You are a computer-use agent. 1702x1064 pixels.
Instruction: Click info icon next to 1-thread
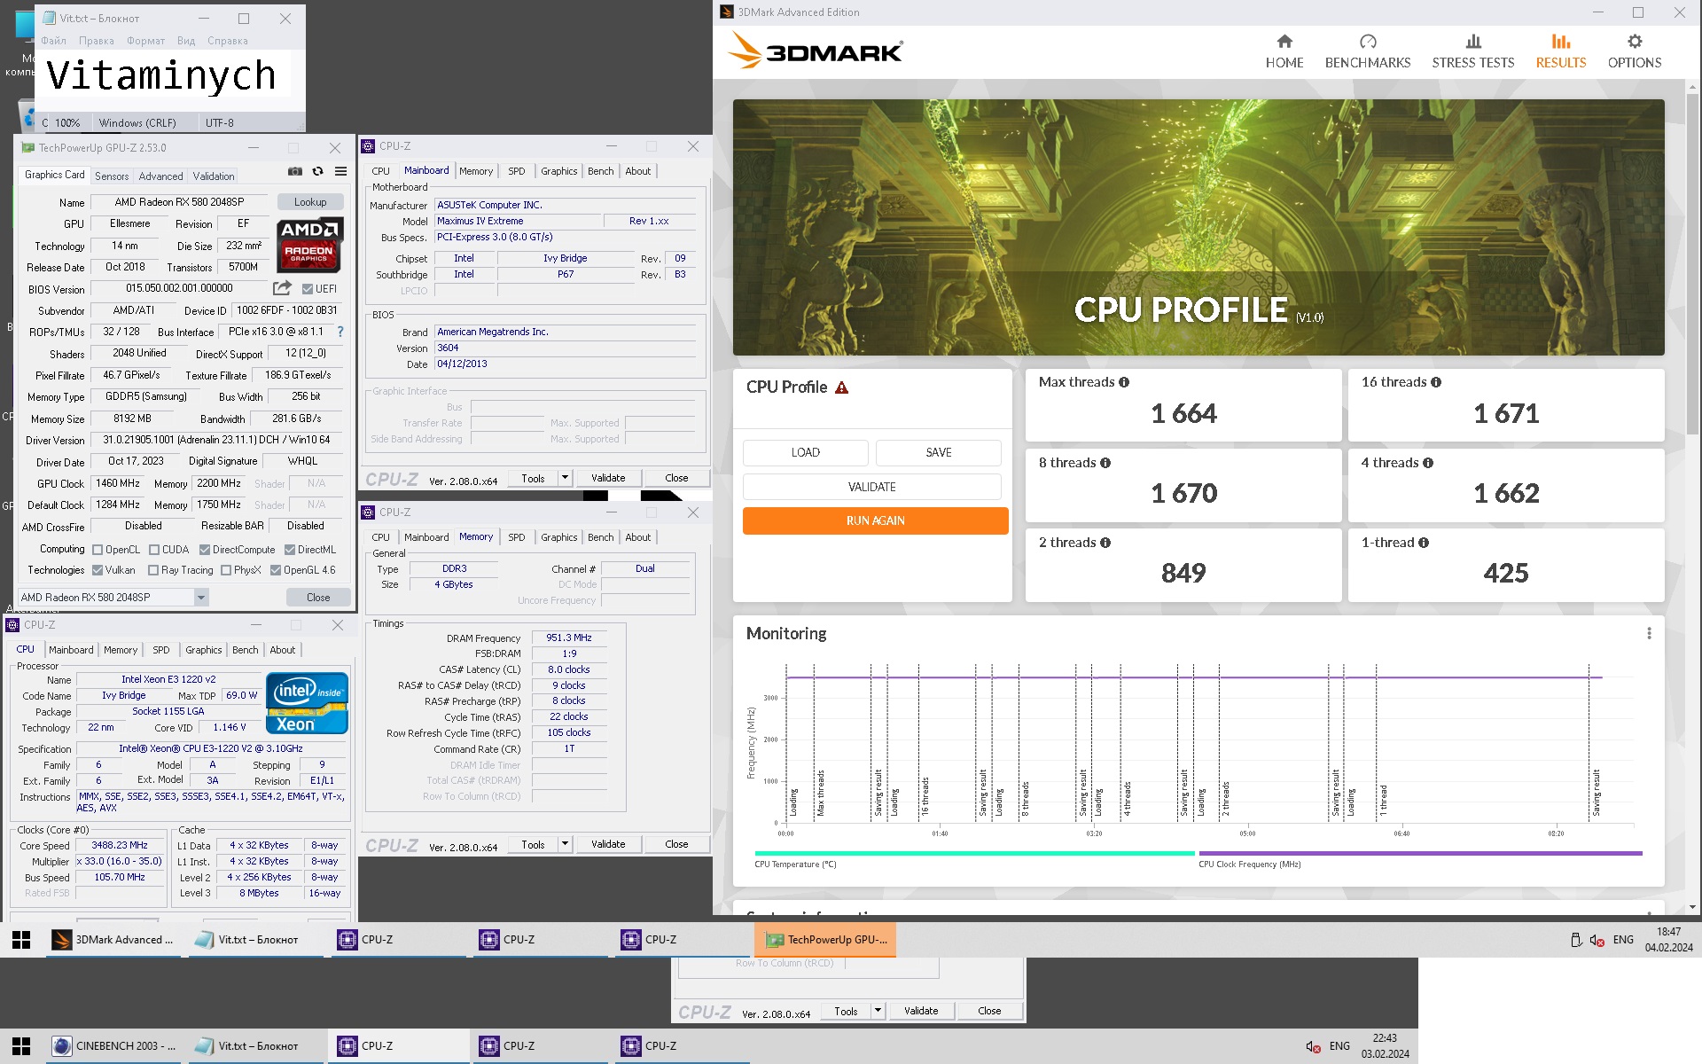click(x=1424, y=543)
